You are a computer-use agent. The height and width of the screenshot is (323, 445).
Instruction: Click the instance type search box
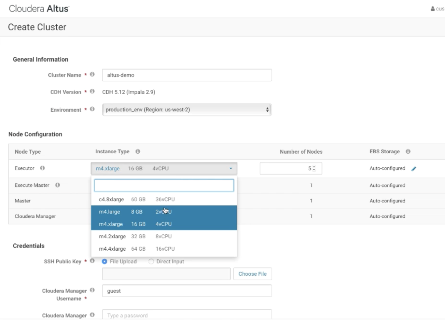[x=164, y=186]
